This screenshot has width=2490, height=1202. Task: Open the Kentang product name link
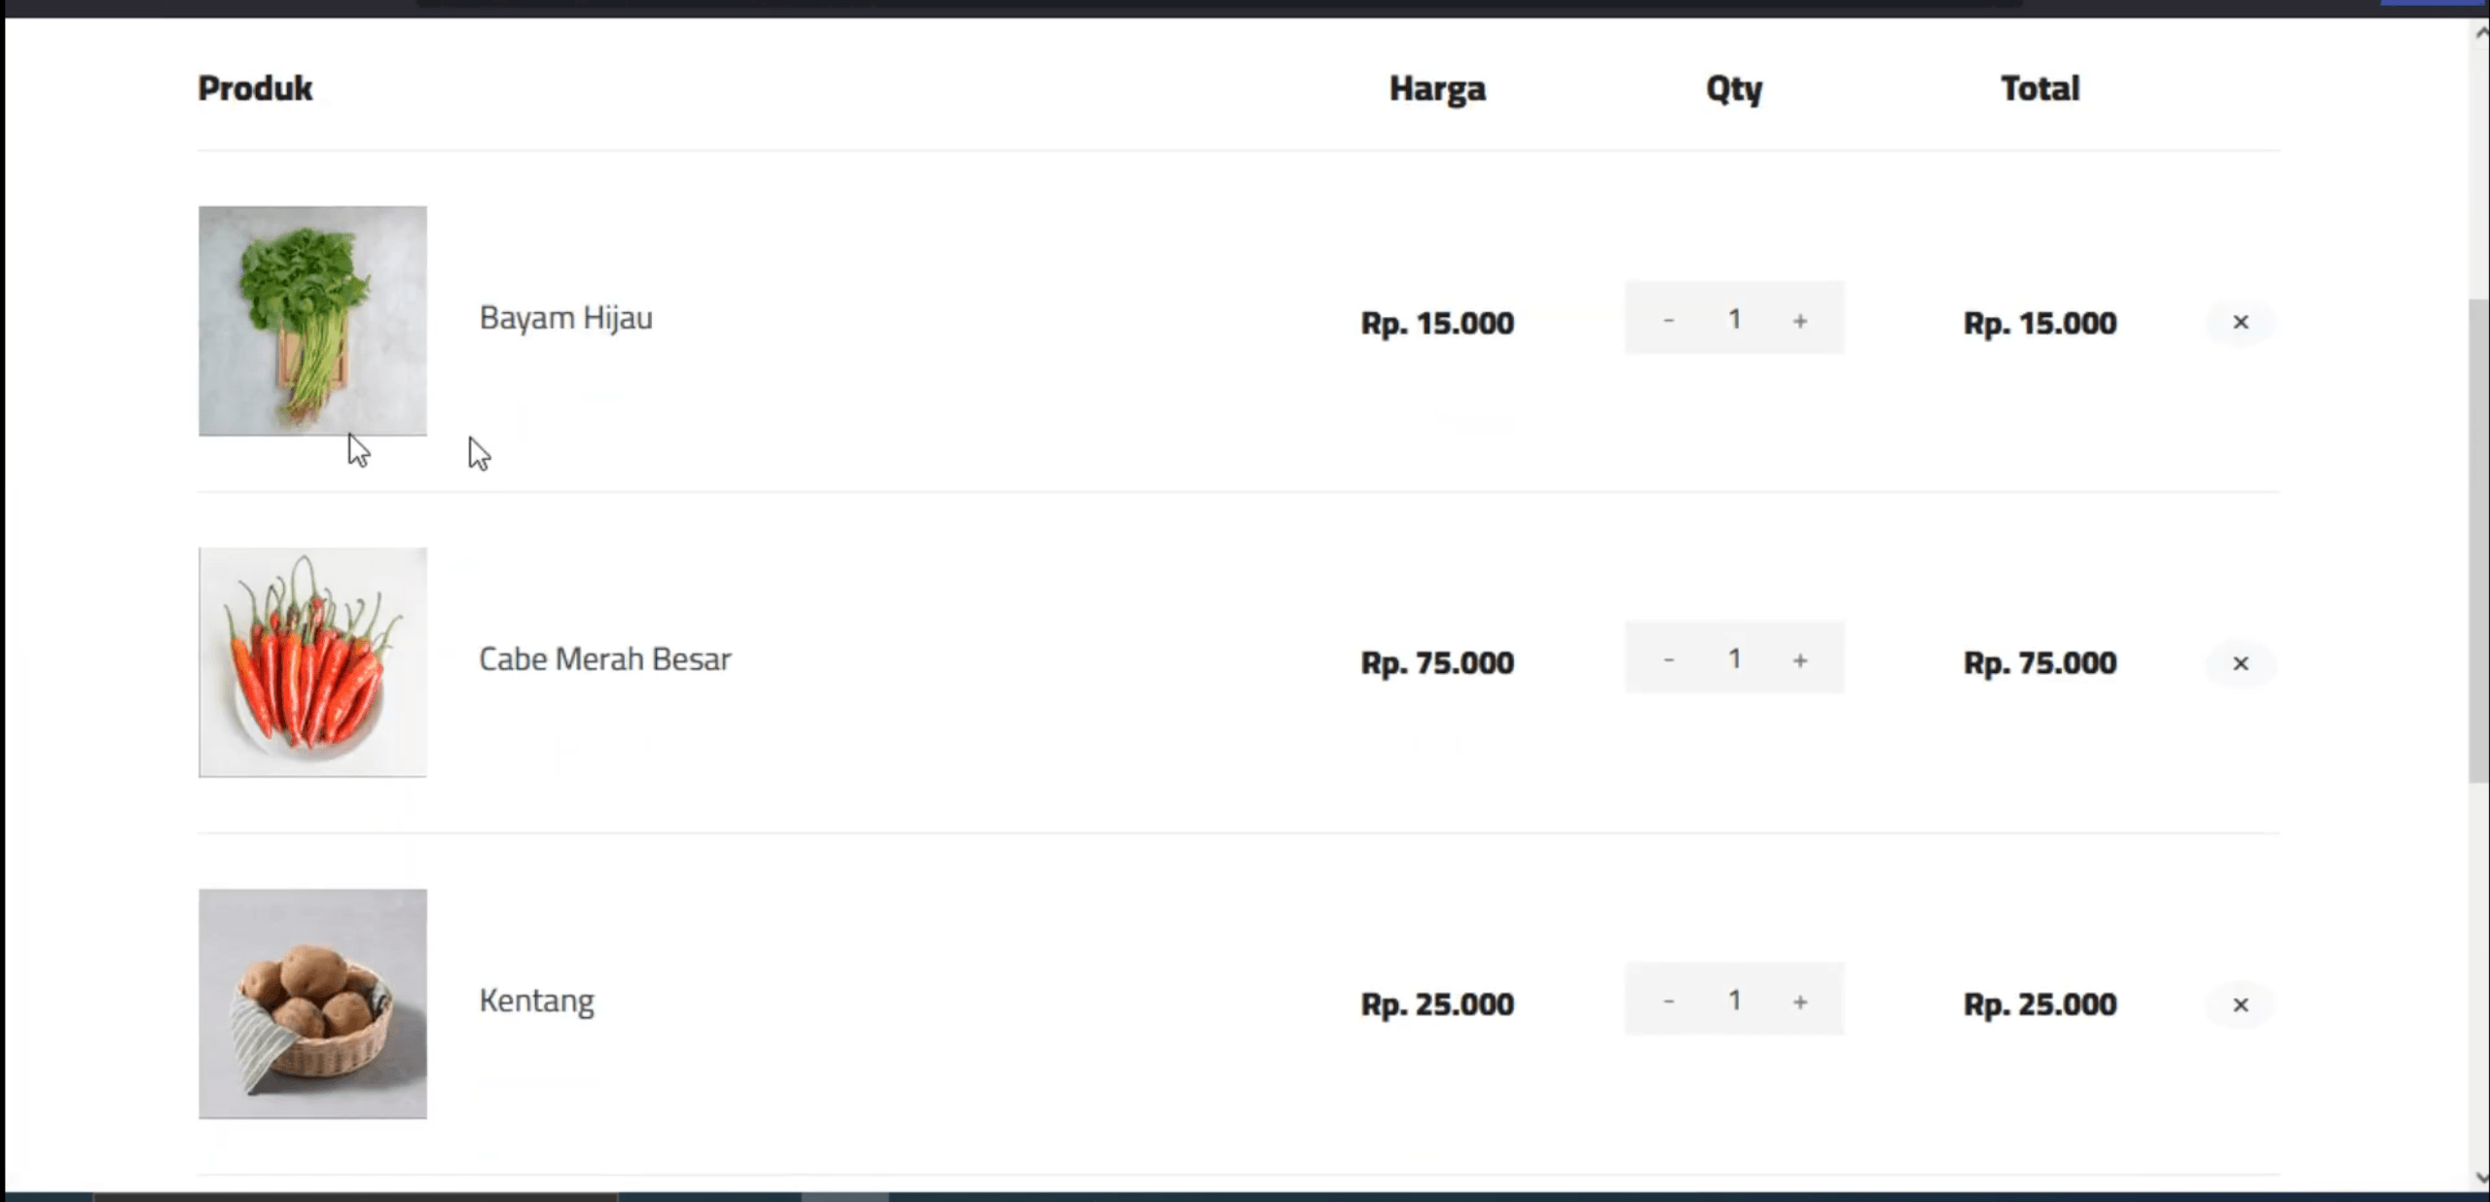[x=536, y=1002]
